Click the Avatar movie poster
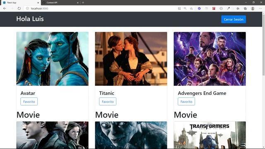 pos(53,59)
